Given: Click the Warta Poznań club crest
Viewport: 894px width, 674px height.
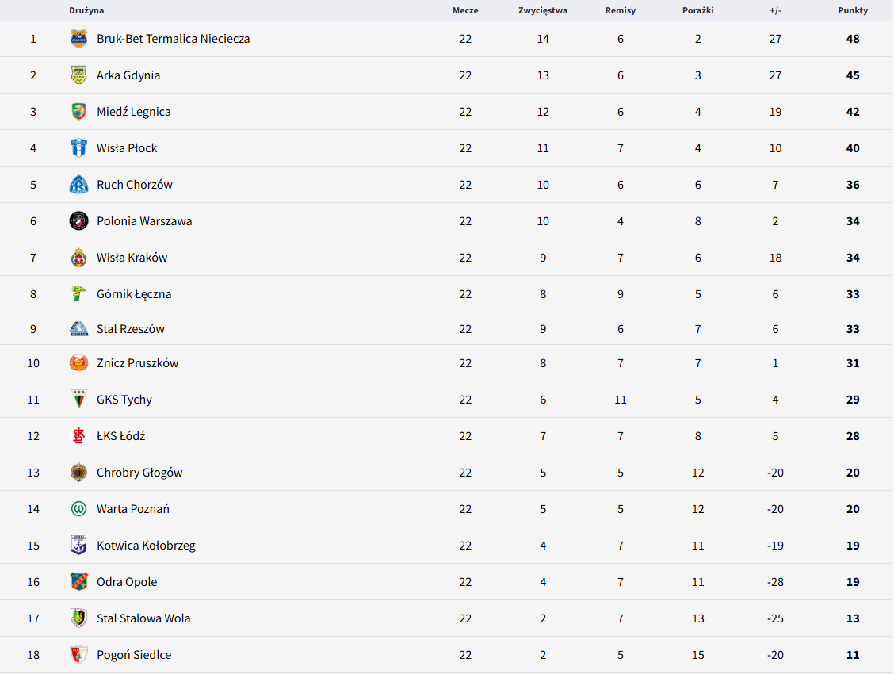Looking at the screenshot, I should 78,509.
